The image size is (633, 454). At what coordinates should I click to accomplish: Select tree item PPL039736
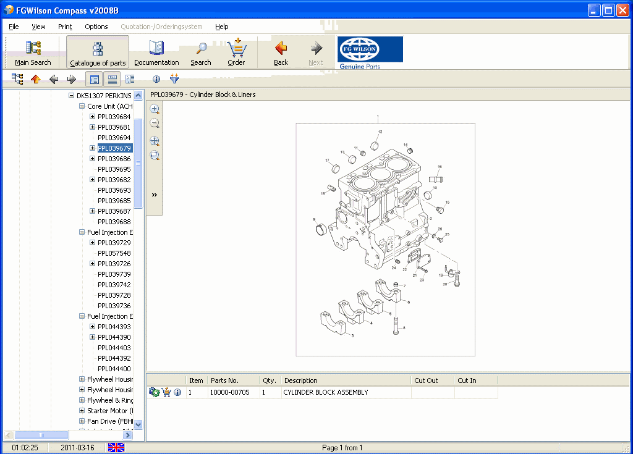114,306
